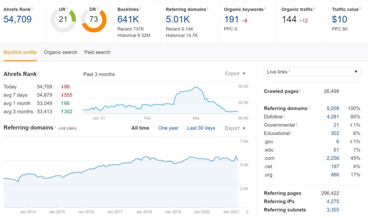Screen dimensions: 368x218
Task: Click the Ahrefs Rank value 54,709
Action: click(x=18, y=19)
